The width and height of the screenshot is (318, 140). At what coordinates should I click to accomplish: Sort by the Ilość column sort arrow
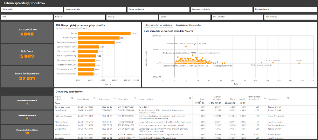click(200, 102)
